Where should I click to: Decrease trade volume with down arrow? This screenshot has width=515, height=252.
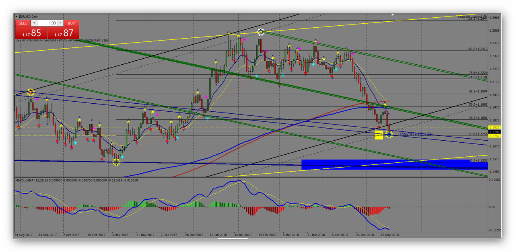coord(34,23)
